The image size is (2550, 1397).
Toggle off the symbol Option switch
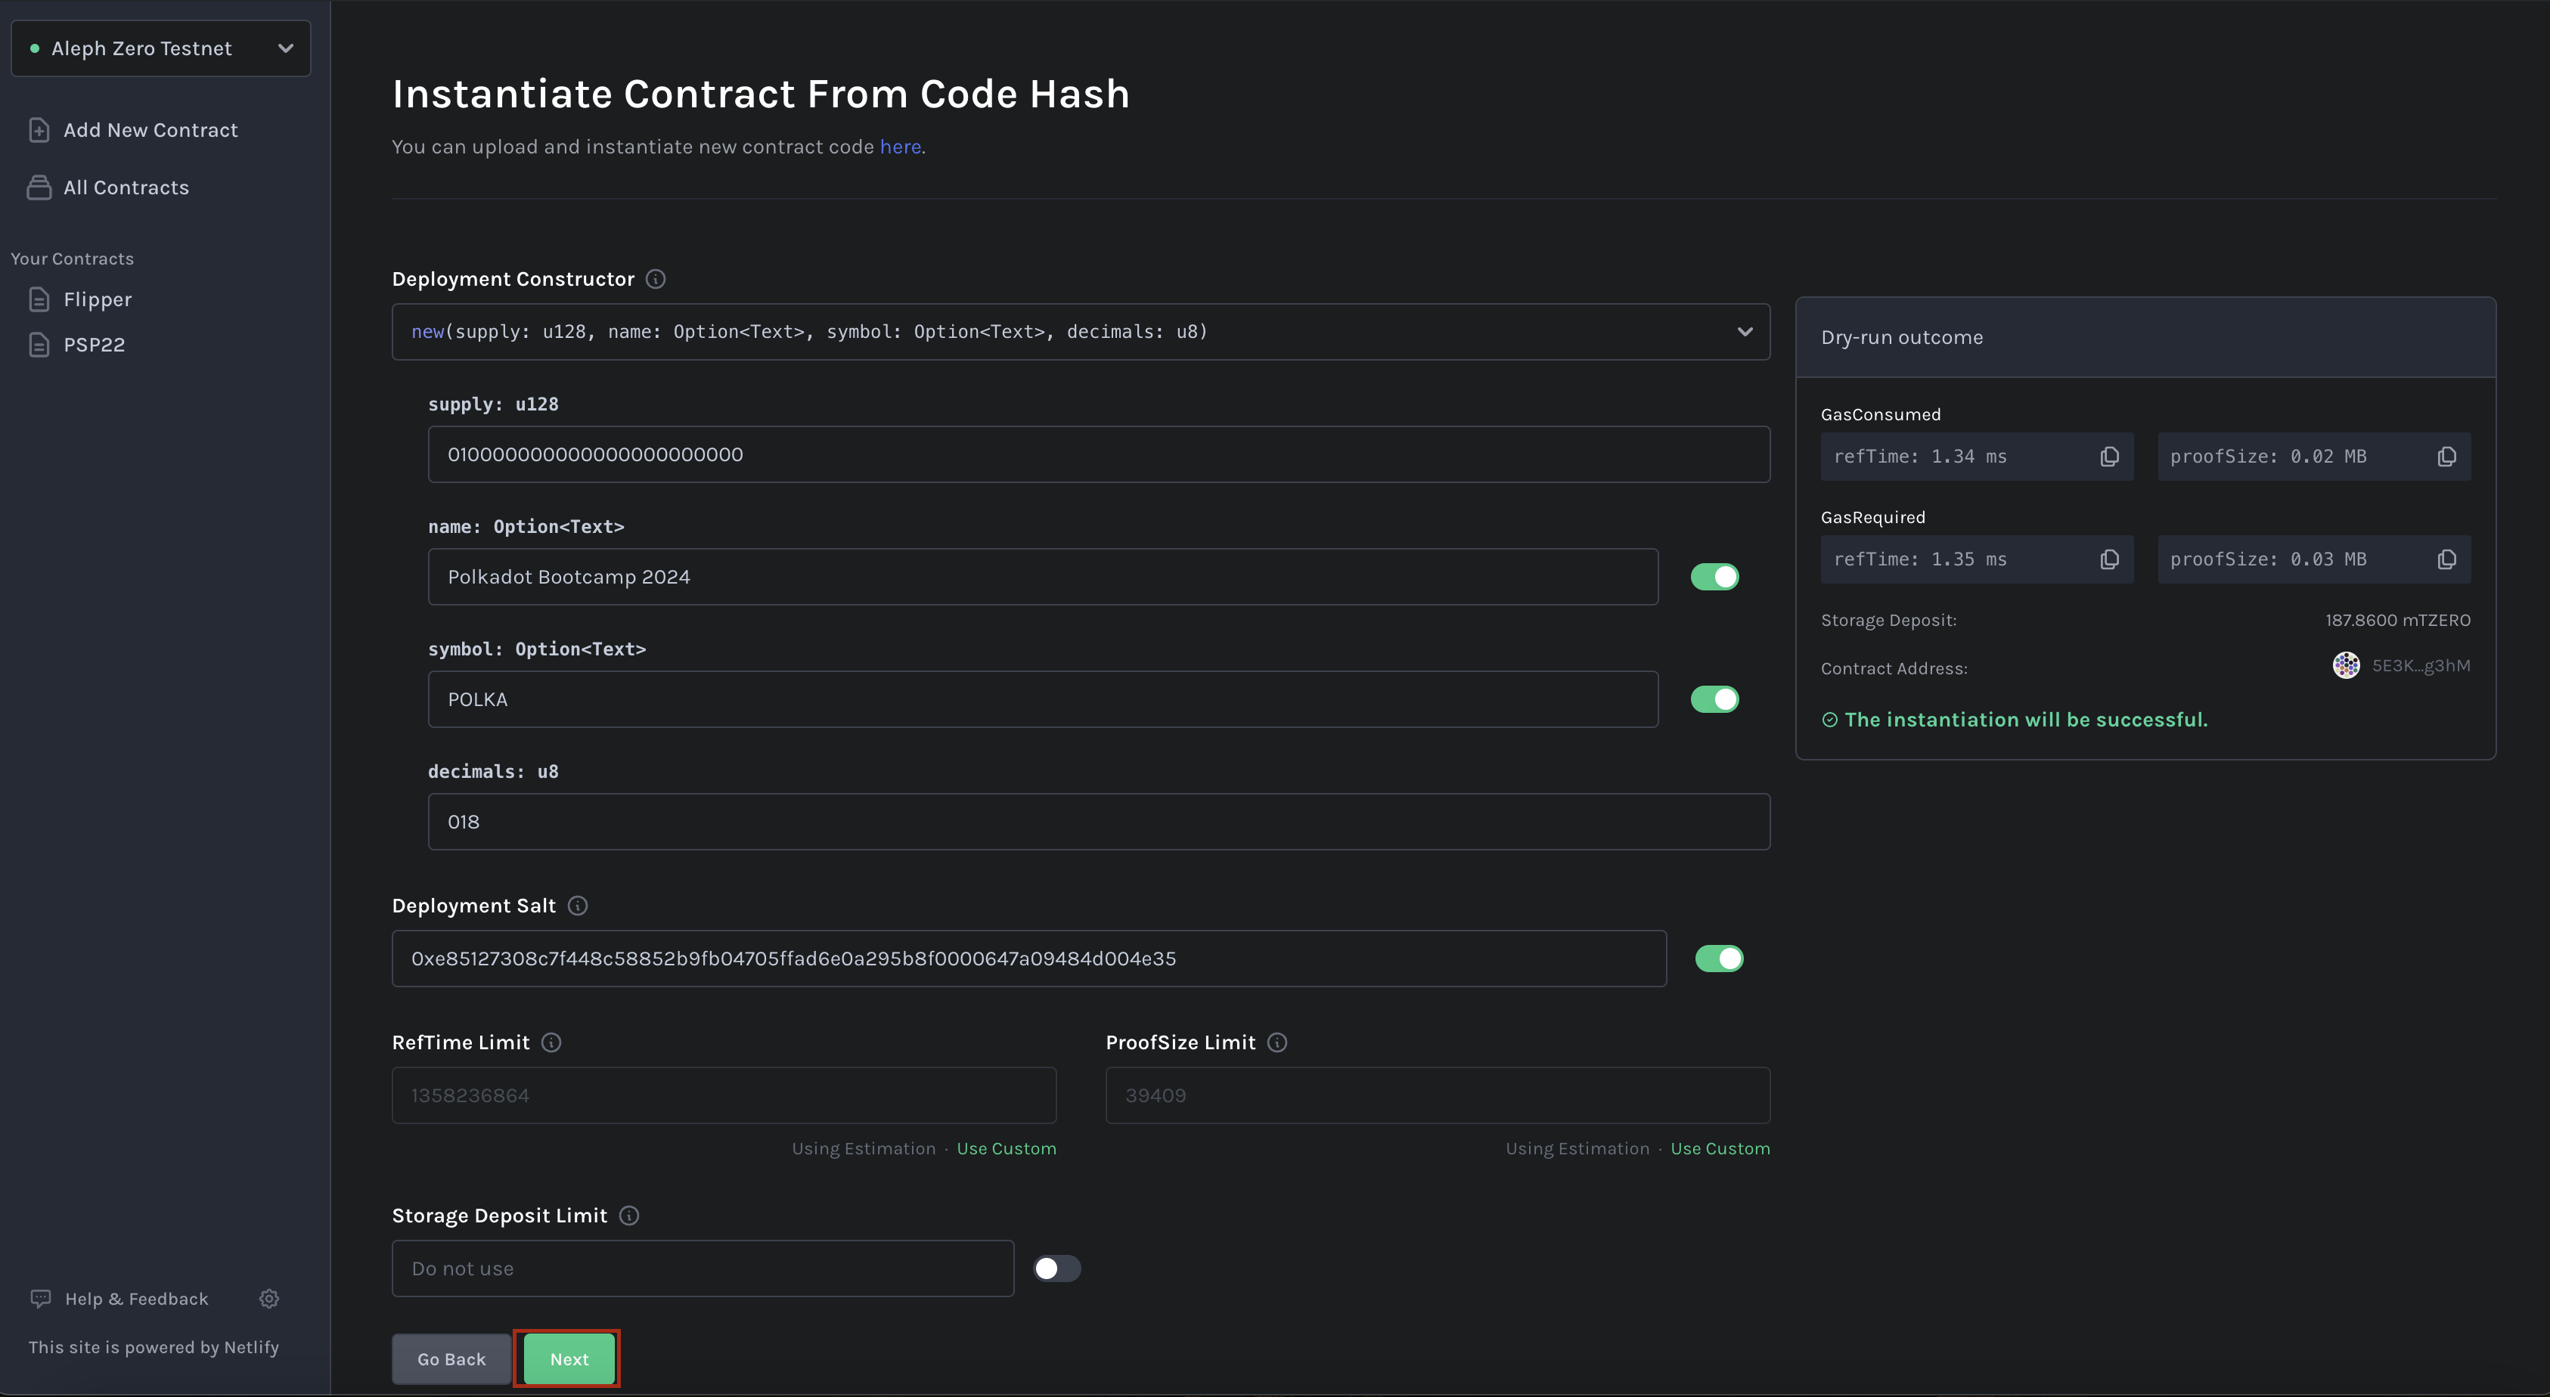[1714, 699]
